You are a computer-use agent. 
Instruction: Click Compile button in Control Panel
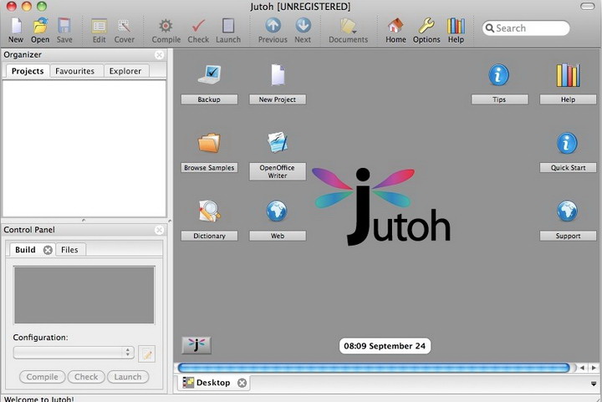[43, 377]
